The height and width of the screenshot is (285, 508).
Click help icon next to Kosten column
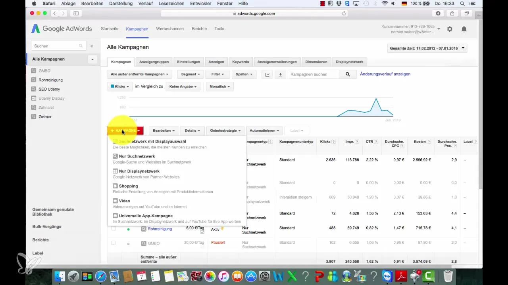point(429,142)
